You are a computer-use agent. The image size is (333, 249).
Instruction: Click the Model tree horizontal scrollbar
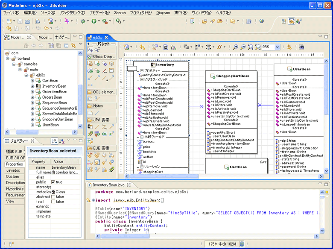point(27,132)
